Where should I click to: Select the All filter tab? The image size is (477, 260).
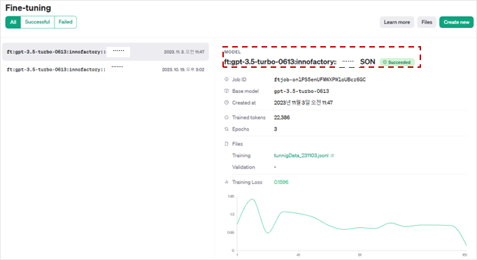pyautogui.click(x=13, y=22)
